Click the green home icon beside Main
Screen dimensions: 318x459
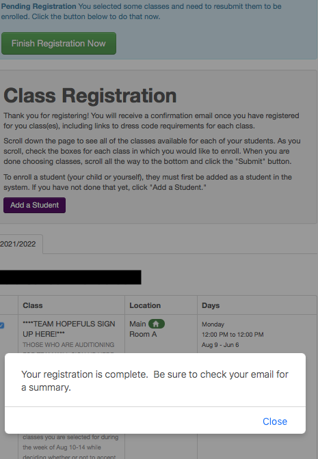[x=157, y=324]
